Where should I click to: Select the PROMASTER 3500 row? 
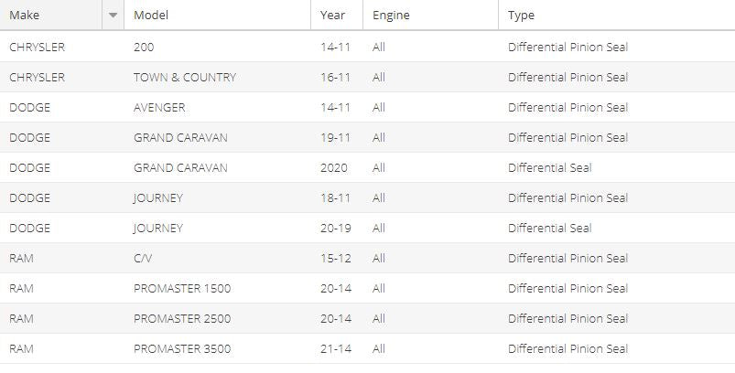click(x=368, y=348)
